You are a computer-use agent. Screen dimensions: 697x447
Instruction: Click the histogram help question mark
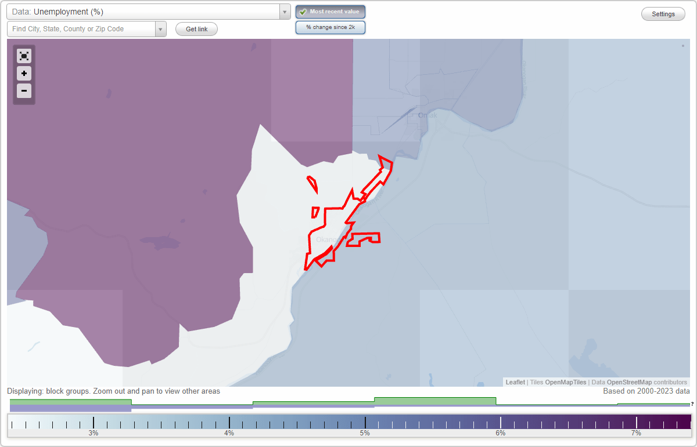click(692, 404)
